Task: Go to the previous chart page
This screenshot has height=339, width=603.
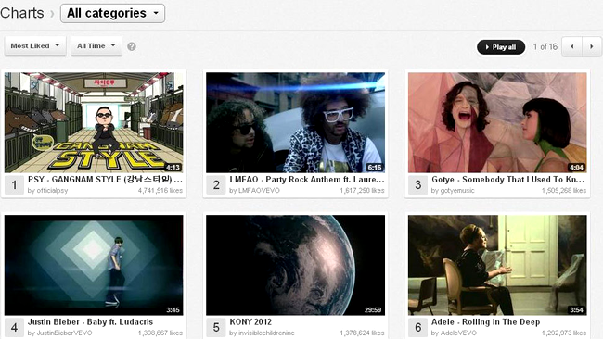Action: [x=571, y=46]
